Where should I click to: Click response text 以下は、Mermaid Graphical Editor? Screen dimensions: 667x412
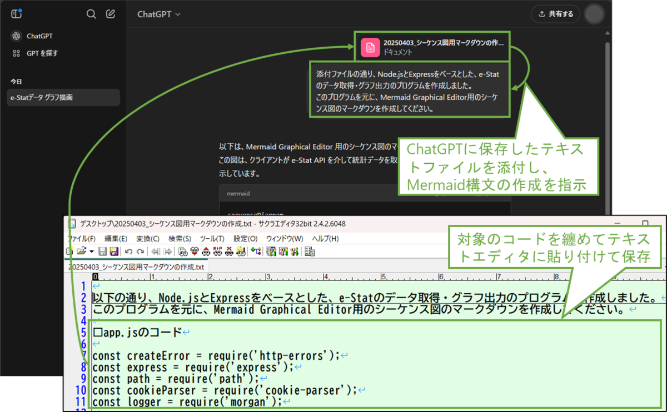point(308,147)
